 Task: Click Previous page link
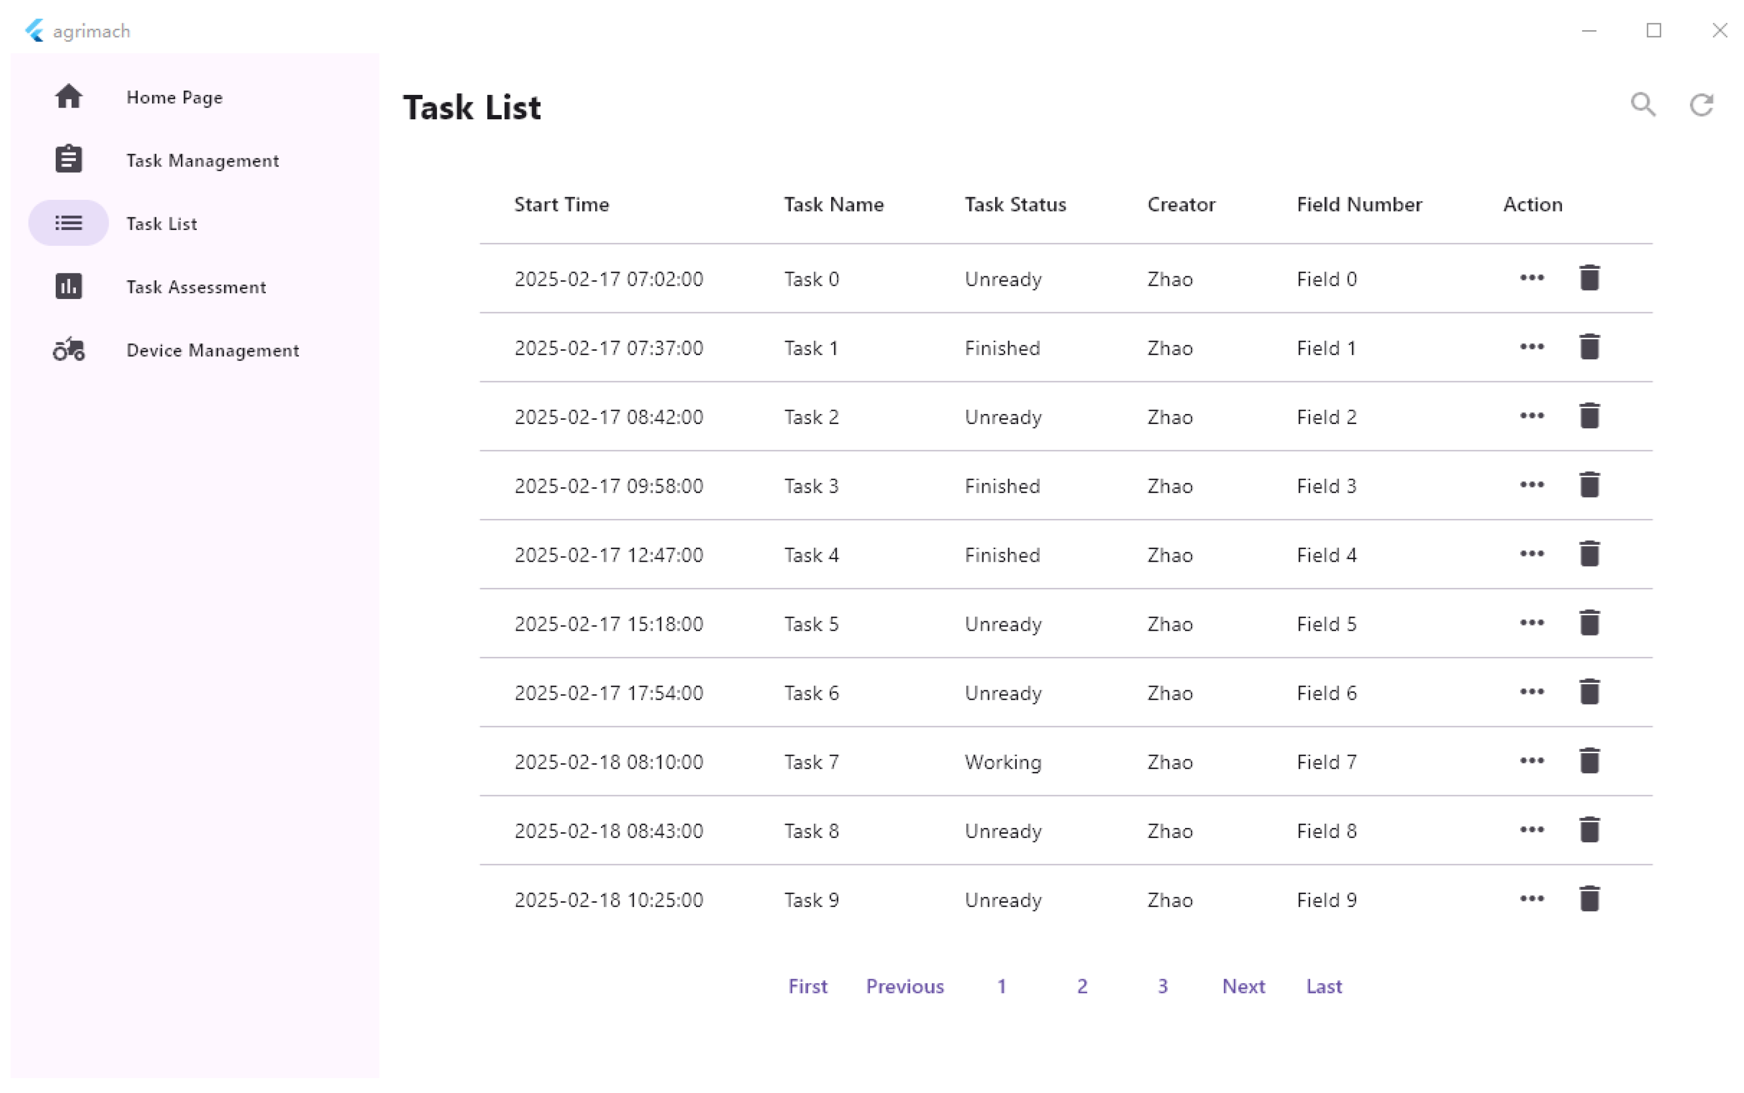[x=904, y=986]
